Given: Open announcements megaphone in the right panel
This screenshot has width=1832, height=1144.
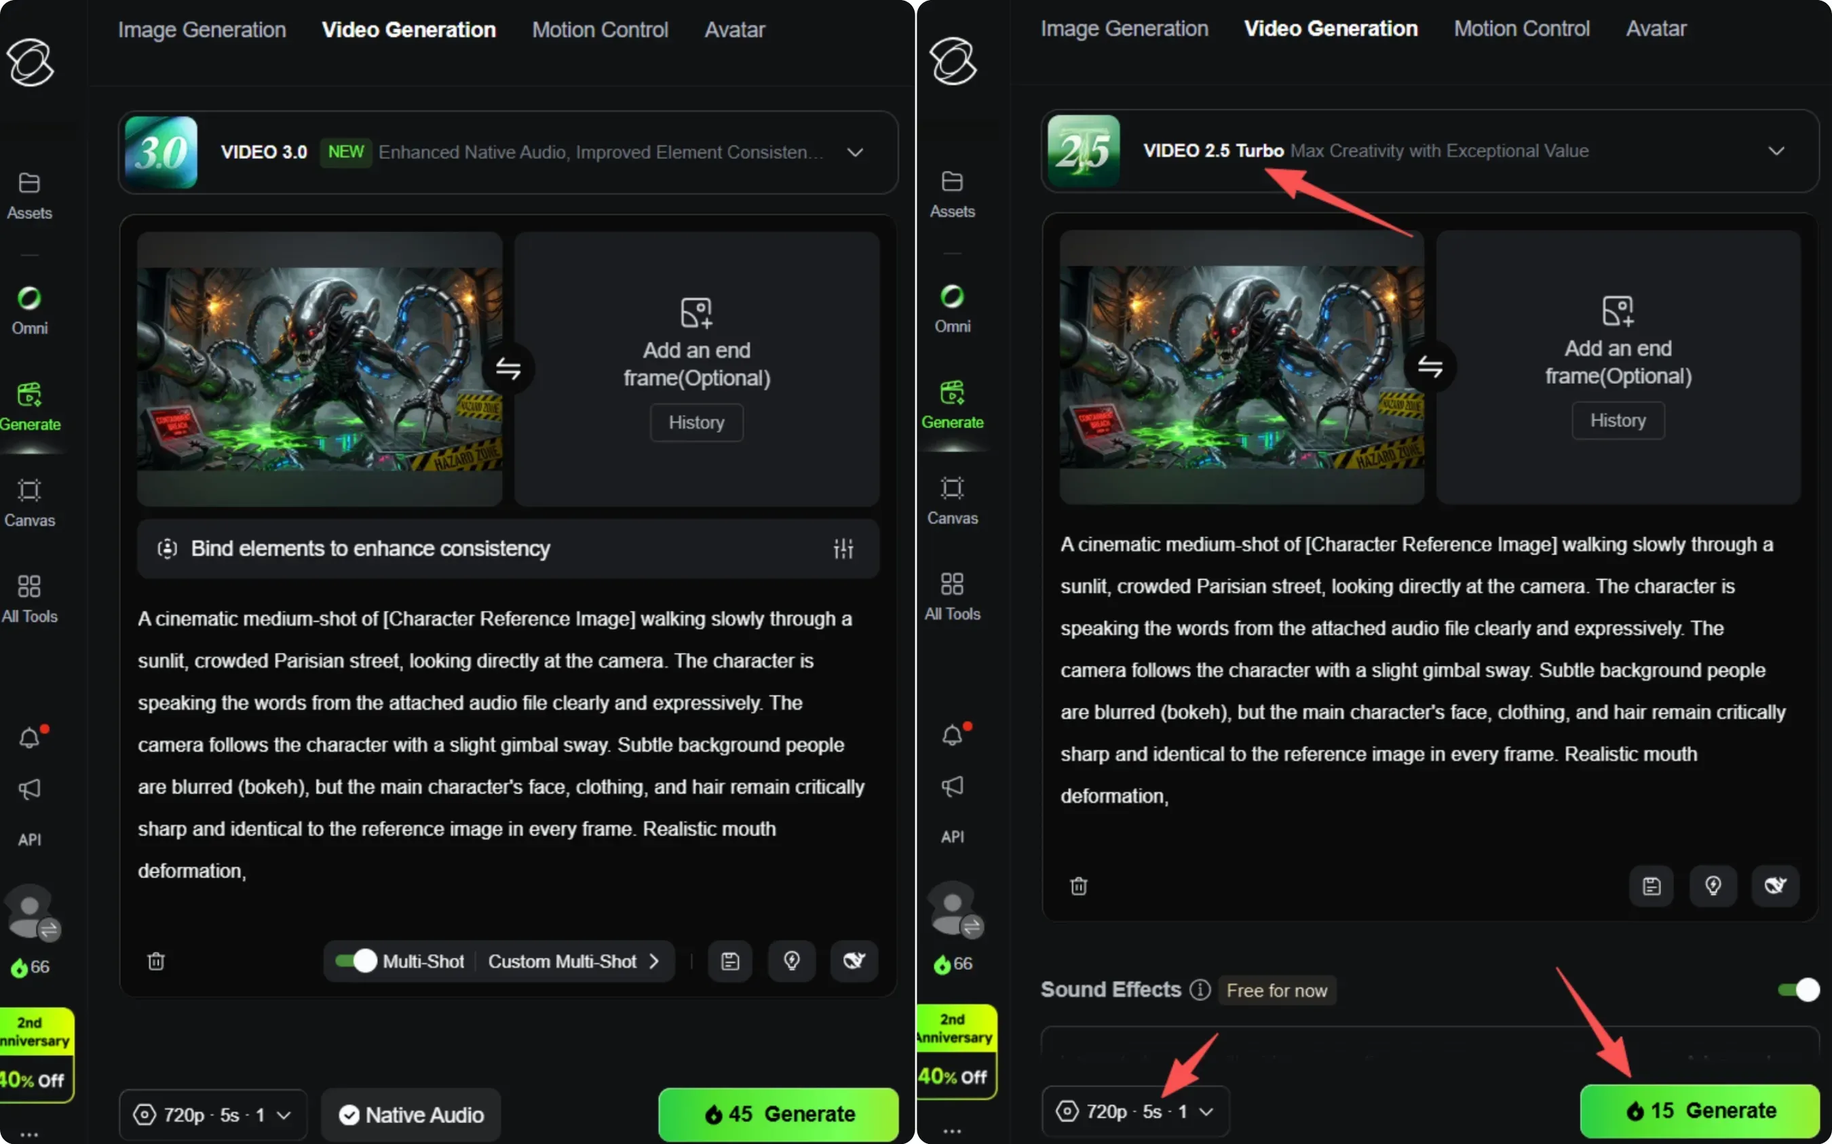Looking at the screenshot, I should 953,786.
